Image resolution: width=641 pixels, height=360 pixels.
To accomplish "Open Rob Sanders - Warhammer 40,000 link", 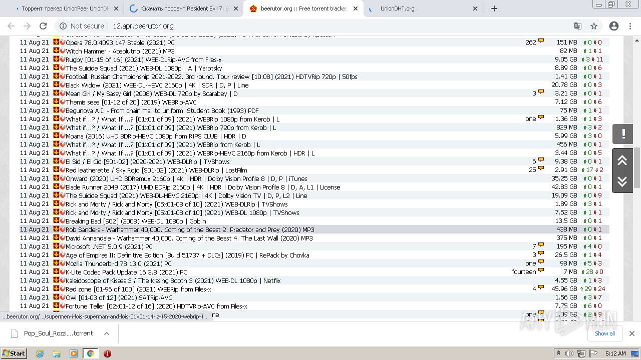I will tap(190, 229).
